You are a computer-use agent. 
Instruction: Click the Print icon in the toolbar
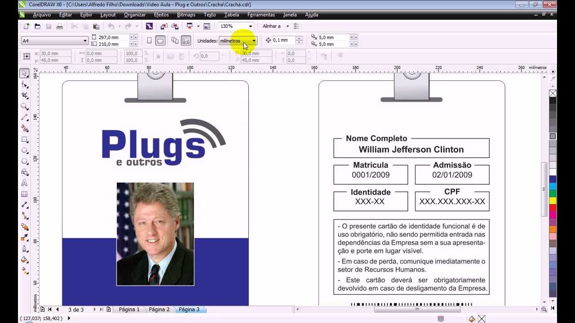click(x=59, y=26)
